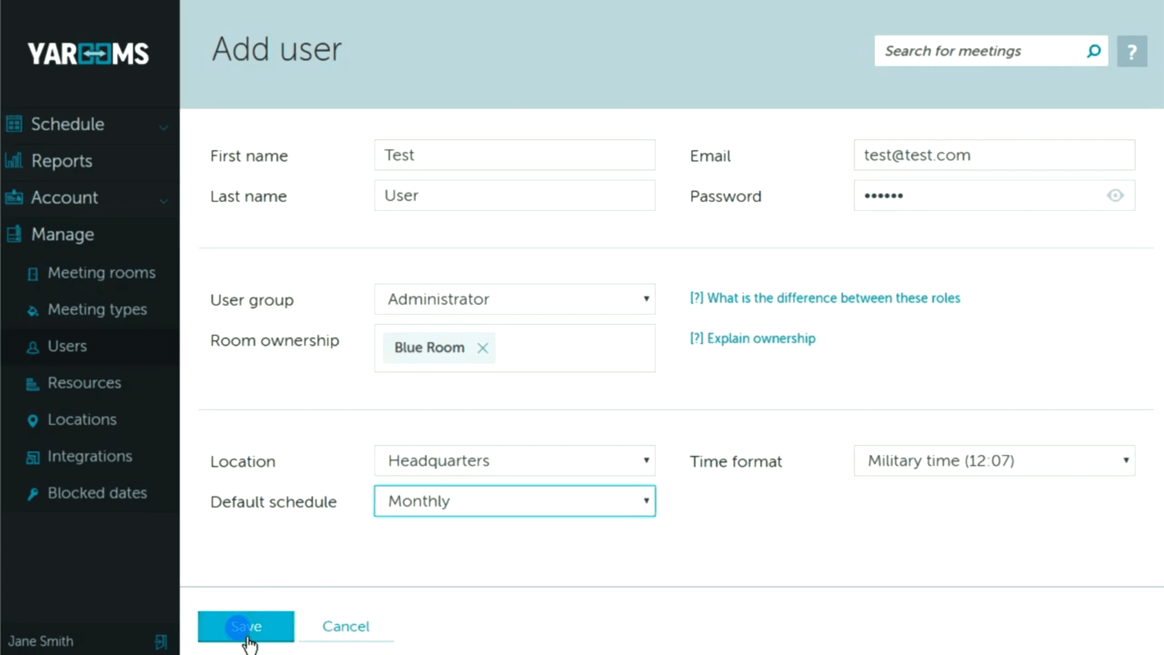Screen dimensions: 1164x655
Task: Click the logout icon next to Jane Smith
Action: click(161, 641)
